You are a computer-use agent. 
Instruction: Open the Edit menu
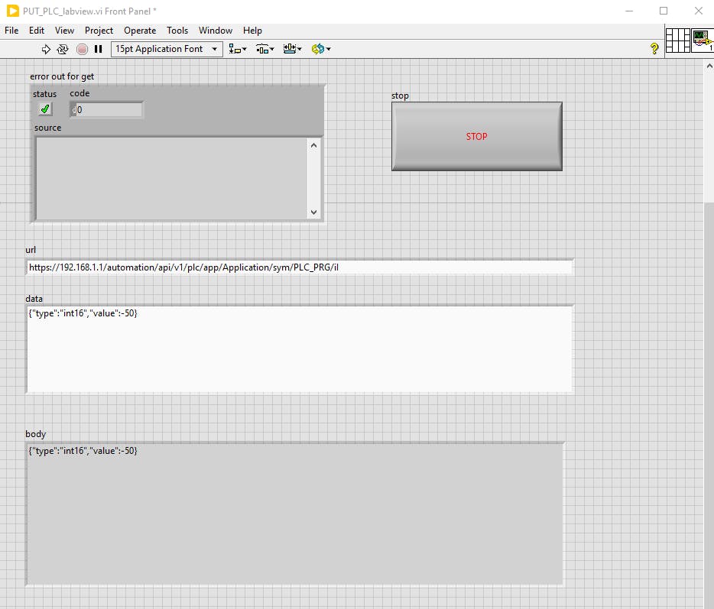37,31
